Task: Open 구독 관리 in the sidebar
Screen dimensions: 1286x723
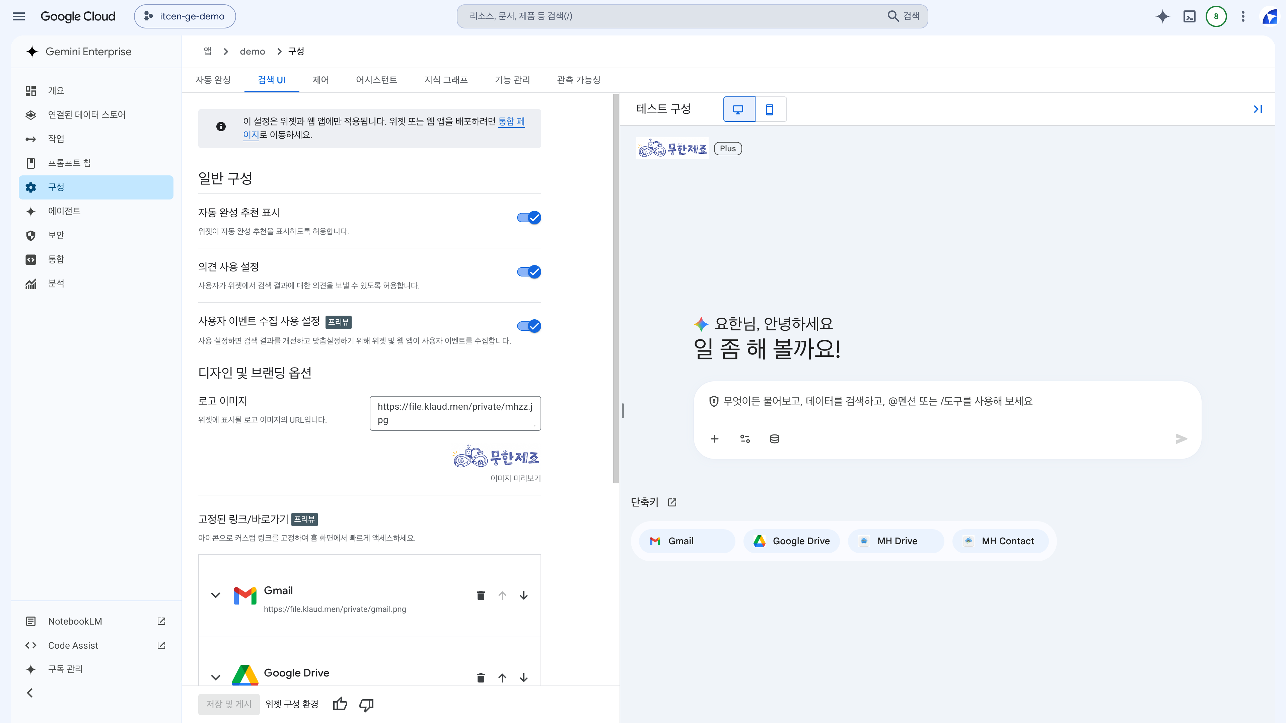Action: pos(96,669)
